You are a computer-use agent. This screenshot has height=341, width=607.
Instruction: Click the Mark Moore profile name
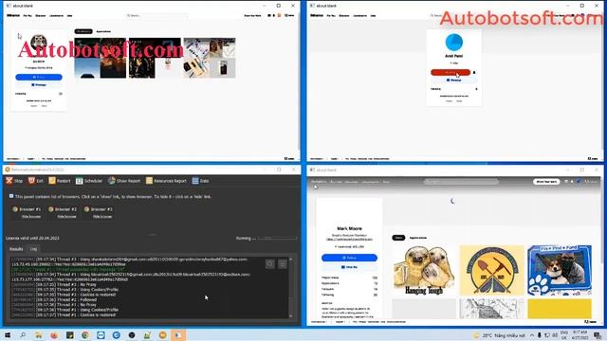point(349,228)
